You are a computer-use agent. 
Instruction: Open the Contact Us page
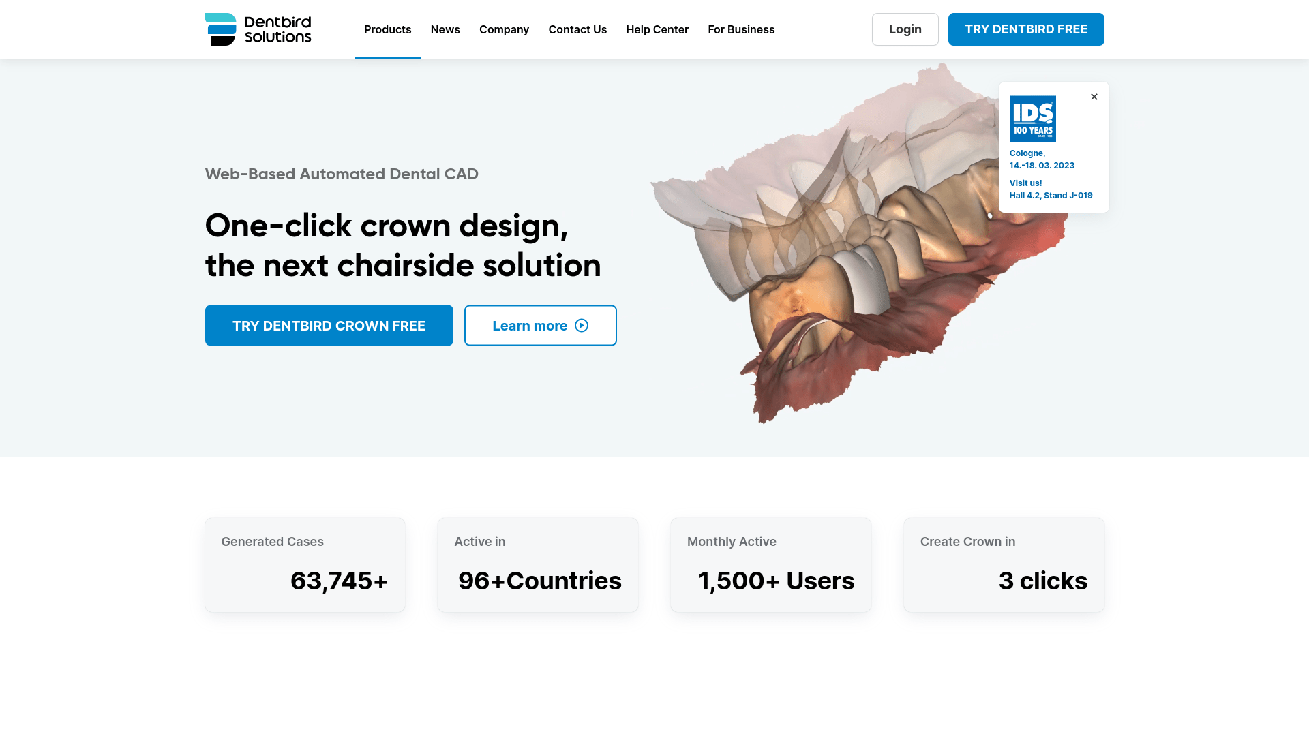(x=577, y=29)
